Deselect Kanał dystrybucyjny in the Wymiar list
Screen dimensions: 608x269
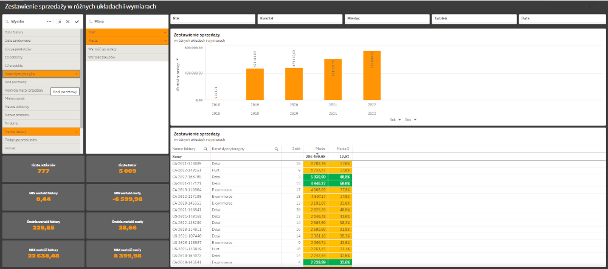pyautogui.click(x=41, y=74)
